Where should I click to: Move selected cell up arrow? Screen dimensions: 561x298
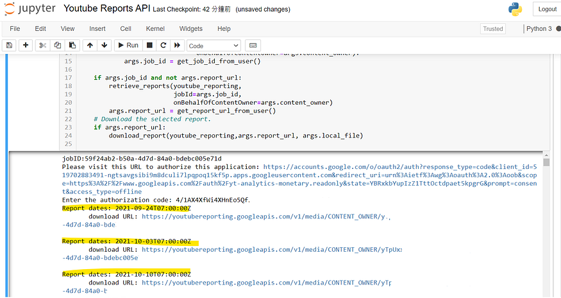90,45
